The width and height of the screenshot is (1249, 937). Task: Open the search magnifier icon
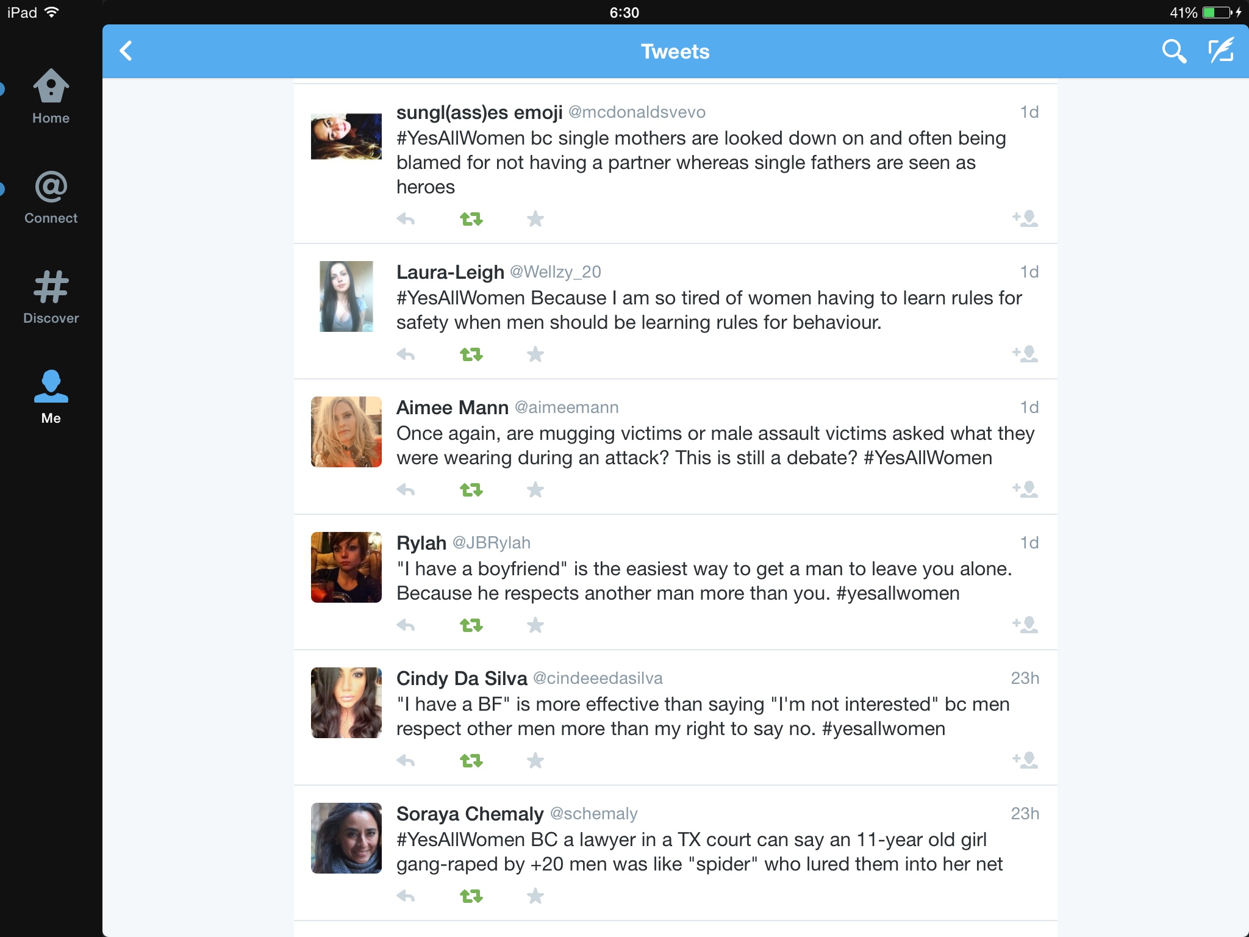coord(1174,51)
